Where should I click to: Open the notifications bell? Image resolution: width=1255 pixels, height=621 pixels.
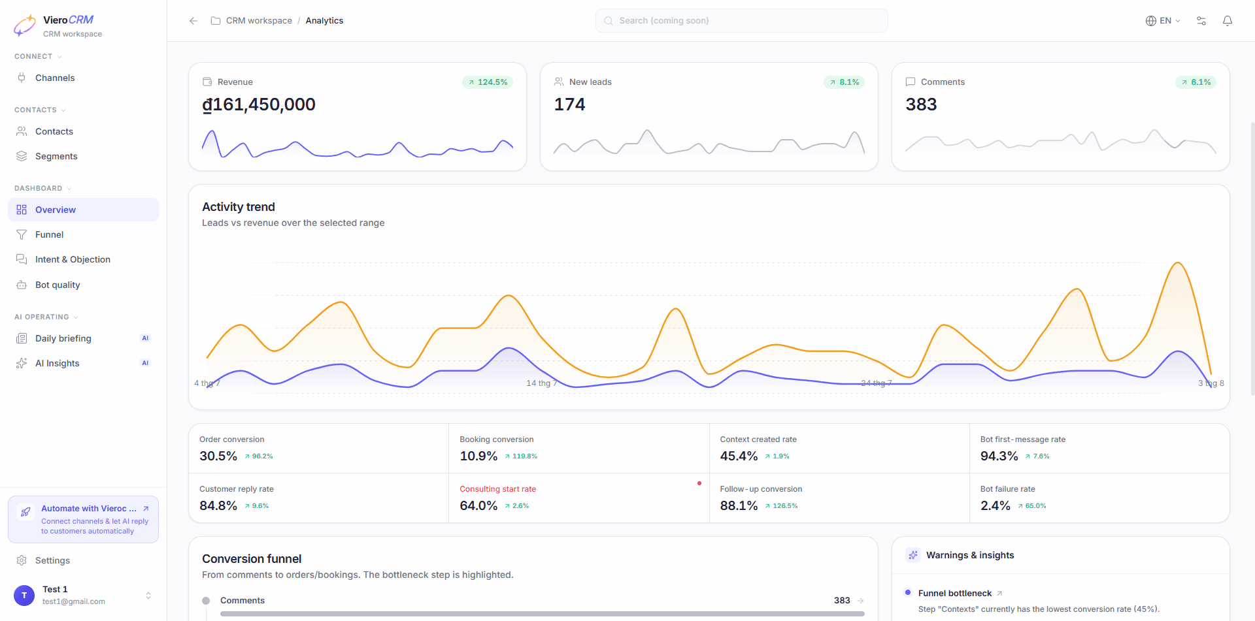click(1228, 21)
